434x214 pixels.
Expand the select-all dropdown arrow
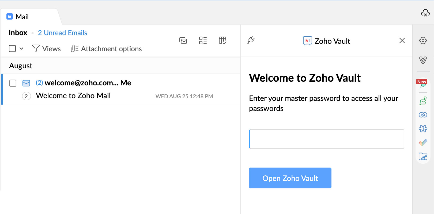click(22, 49)
